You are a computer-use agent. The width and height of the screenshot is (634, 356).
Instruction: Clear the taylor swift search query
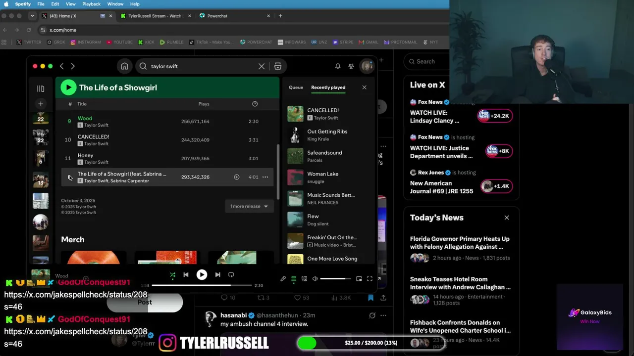(x=262, y=66)
